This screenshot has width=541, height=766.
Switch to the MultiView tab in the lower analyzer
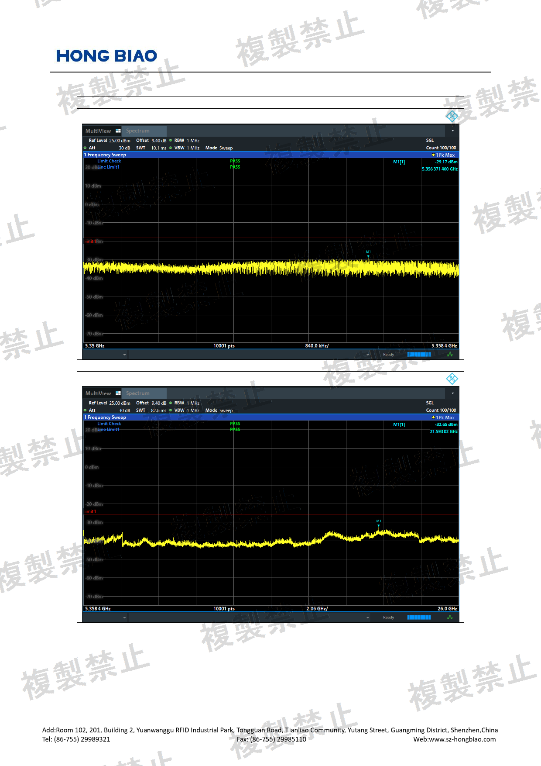pos(103,393)
